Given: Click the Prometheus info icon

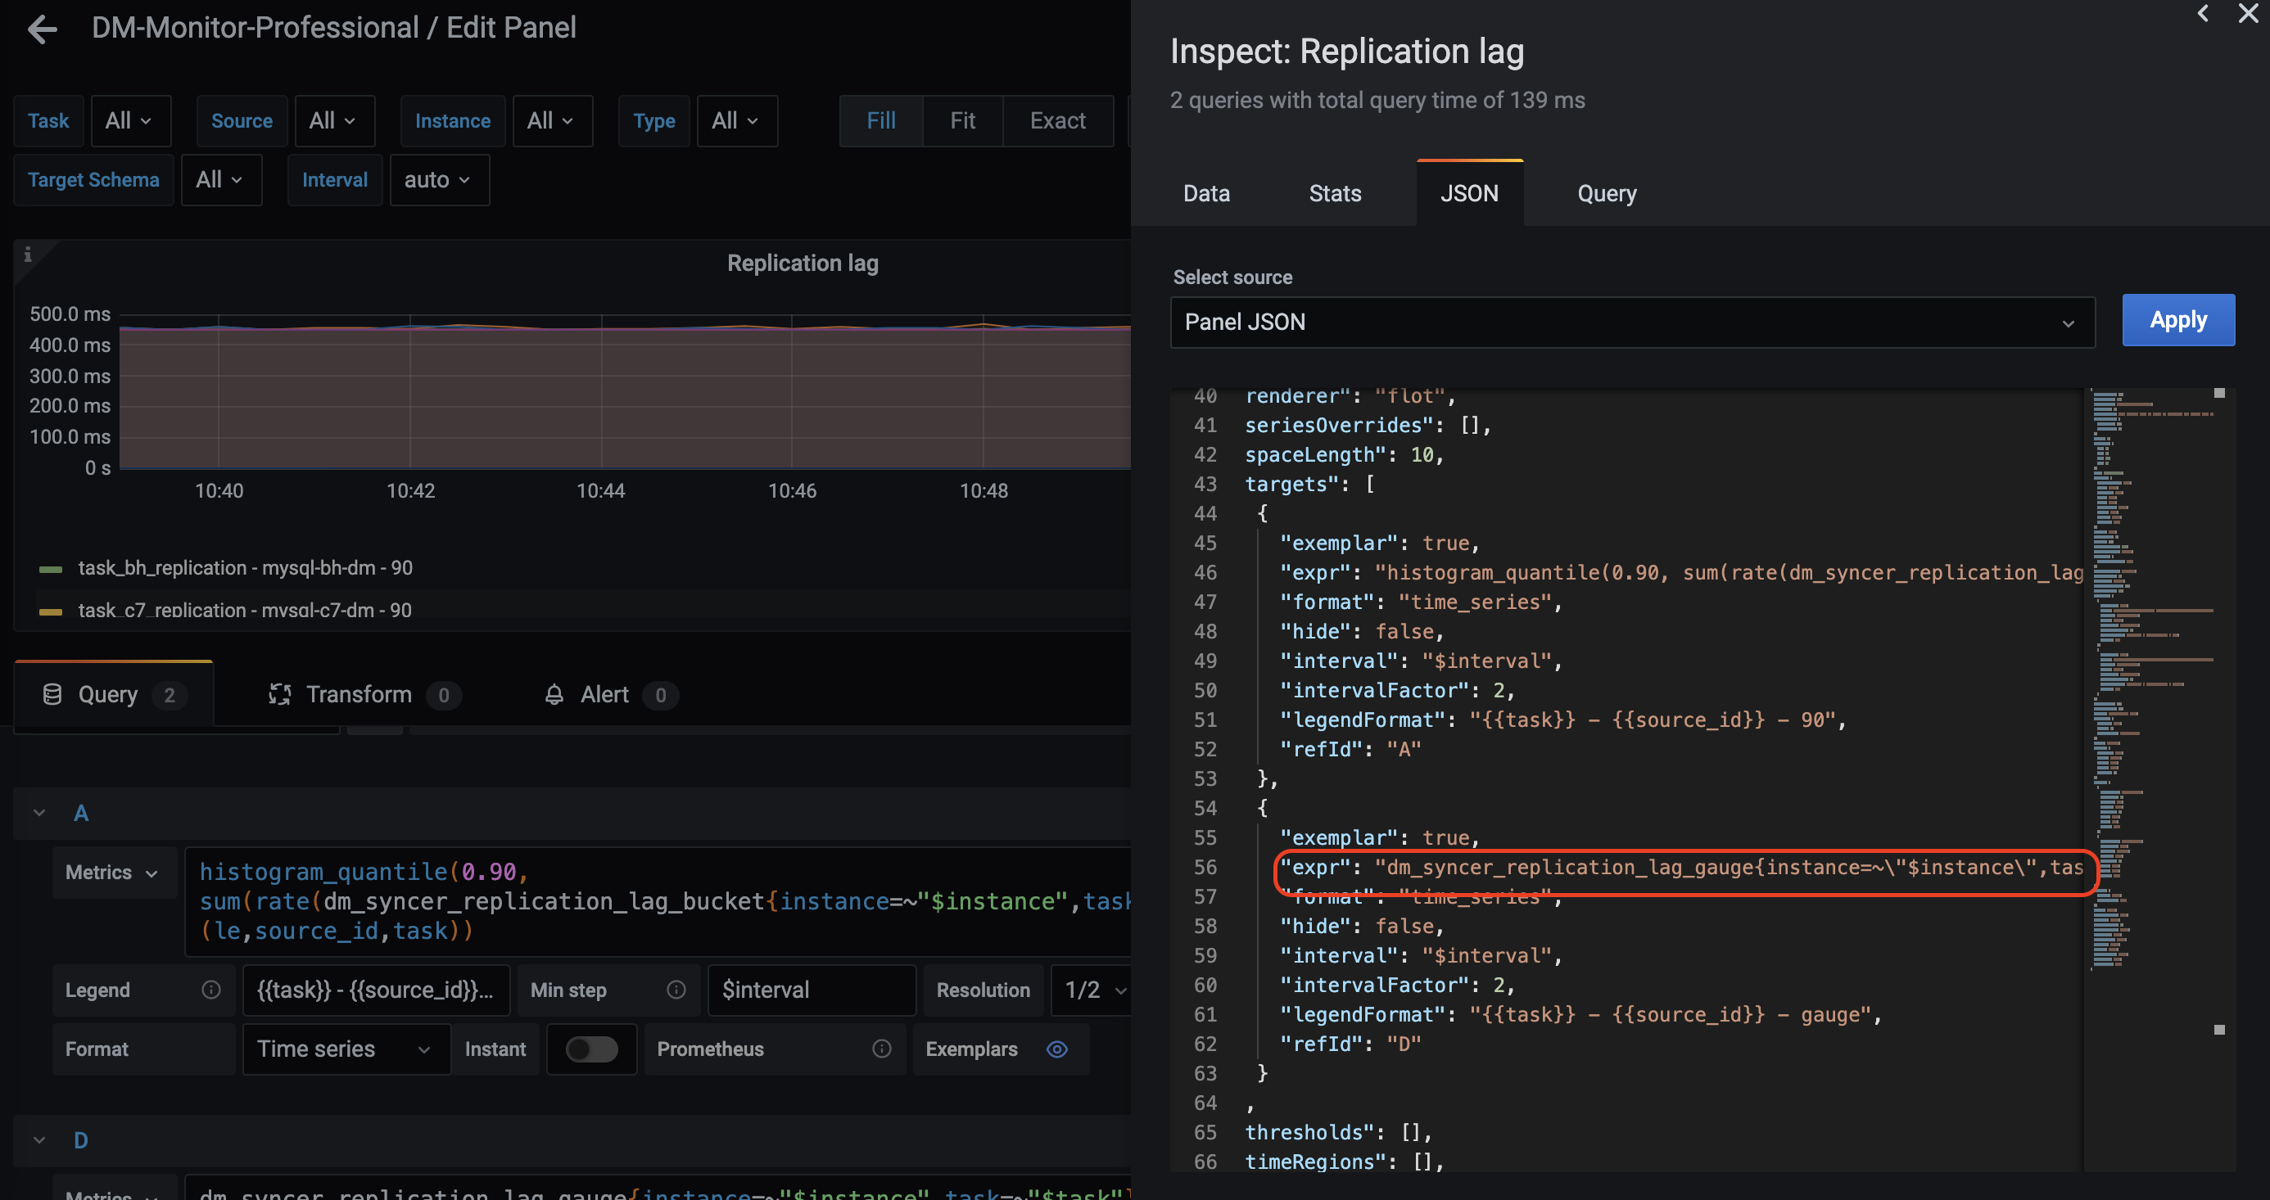Looking at the screenshot, I should click(881, 1049).
